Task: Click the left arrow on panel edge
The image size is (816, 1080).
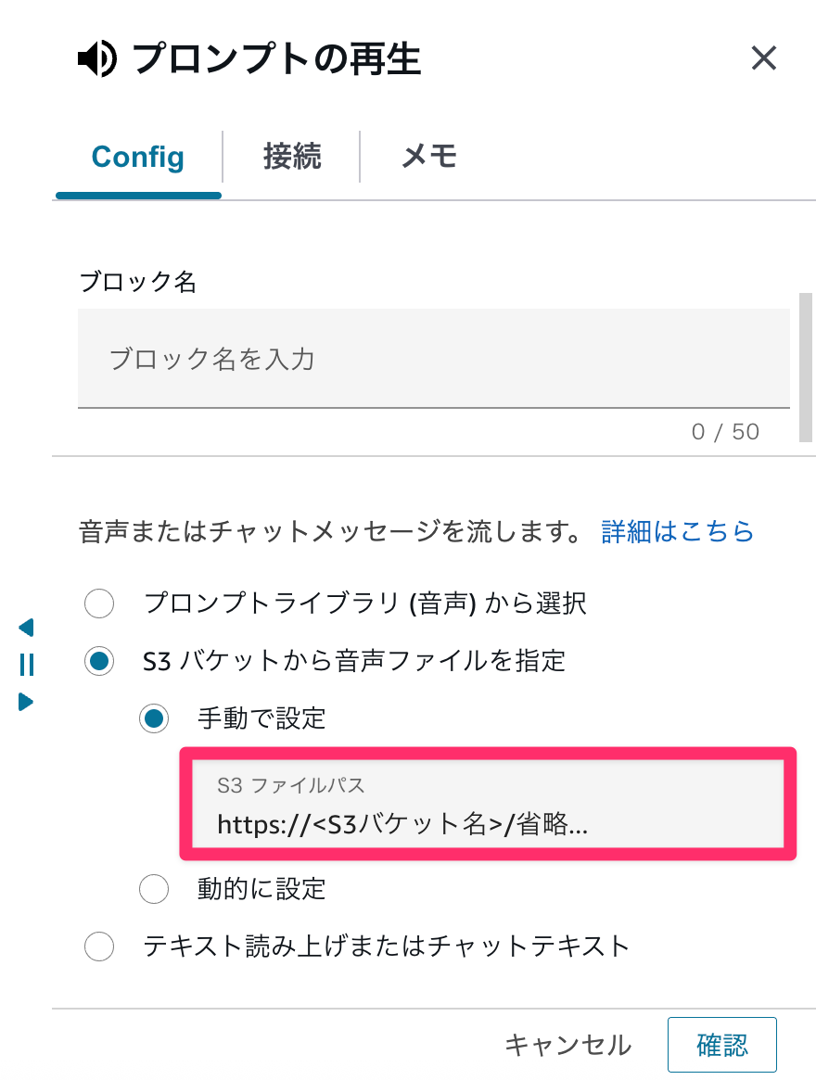Action: 26,628
